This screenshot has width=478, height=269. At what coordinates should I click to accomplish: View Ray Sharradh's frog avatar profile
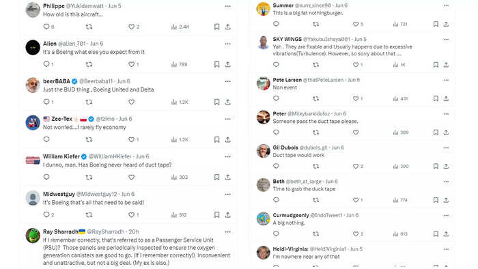(x=33, y=236)
